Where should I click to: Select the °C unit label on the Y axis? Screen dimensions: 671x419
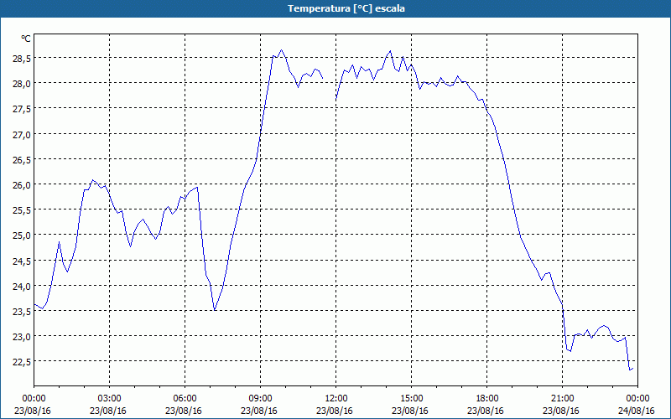(26, 39)
